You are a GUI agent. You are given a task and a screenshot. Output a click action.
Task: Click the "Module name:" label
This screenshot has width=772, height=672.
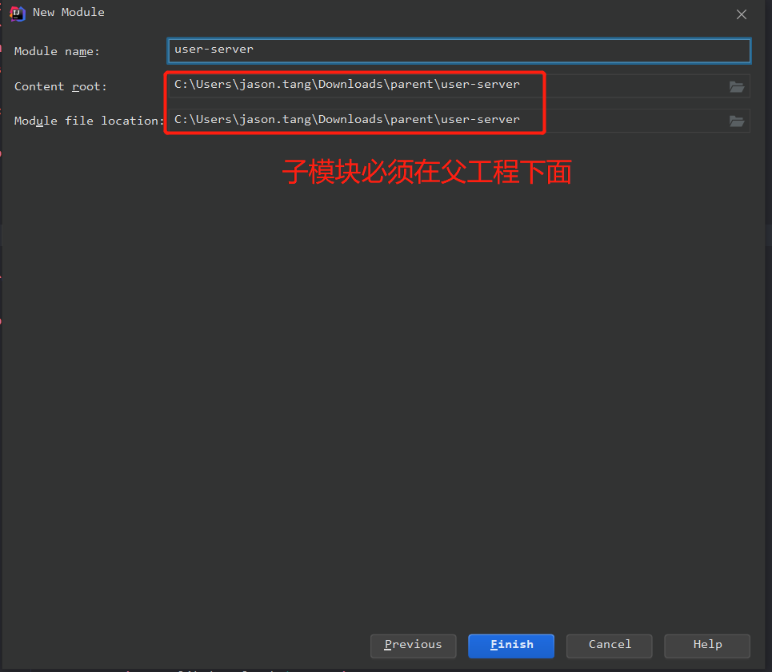coord(57,52)
